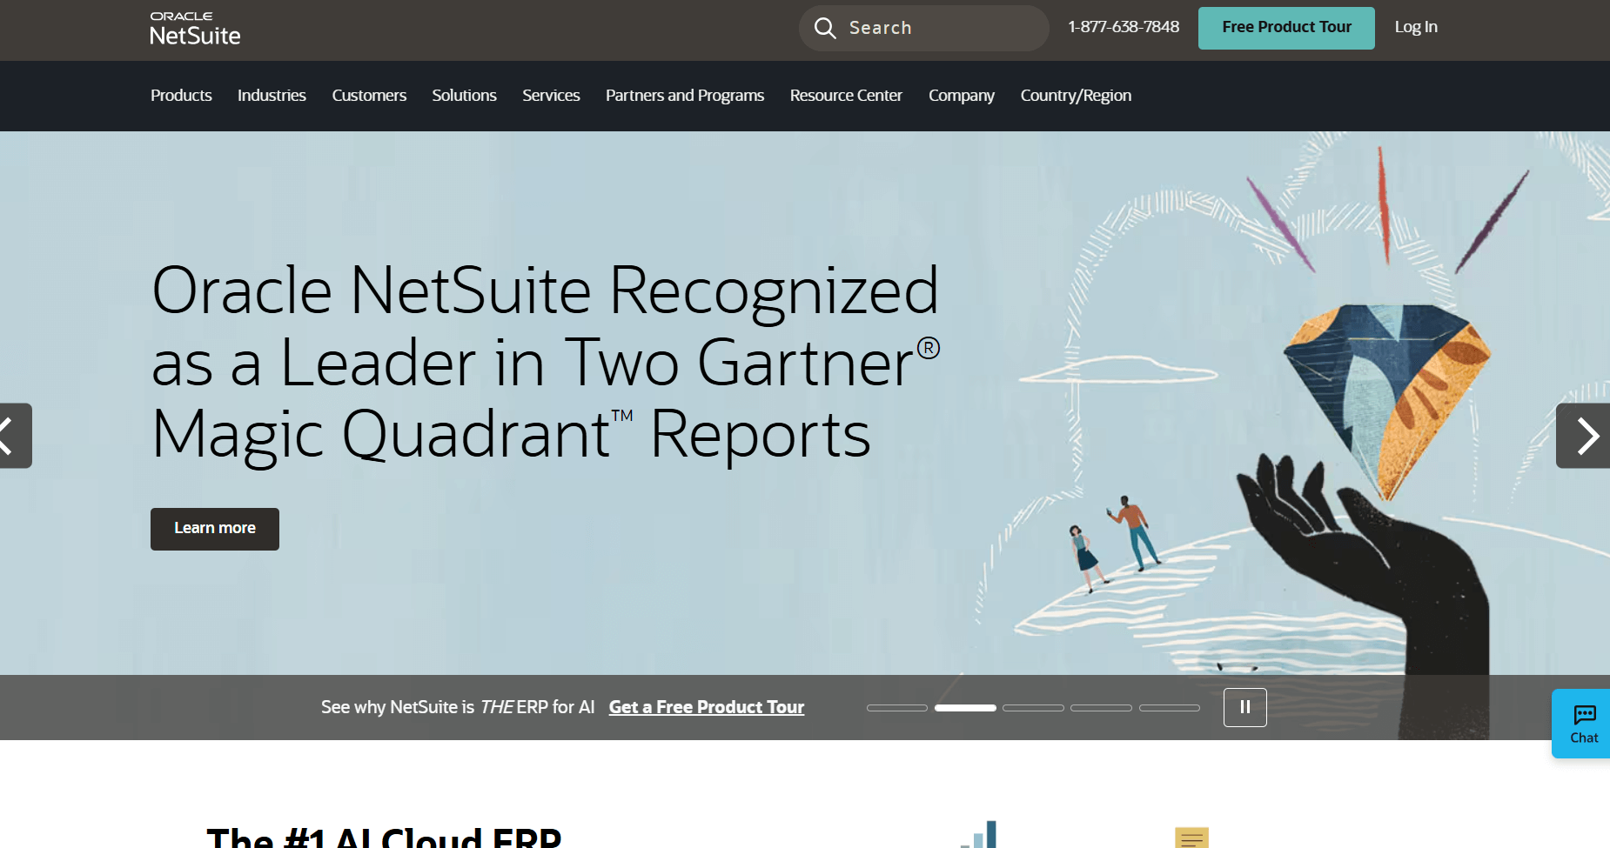The height and width of the screenshot is (848, 1610).
Task: Open the Resource Center menu item
Action: coord(845,96)
